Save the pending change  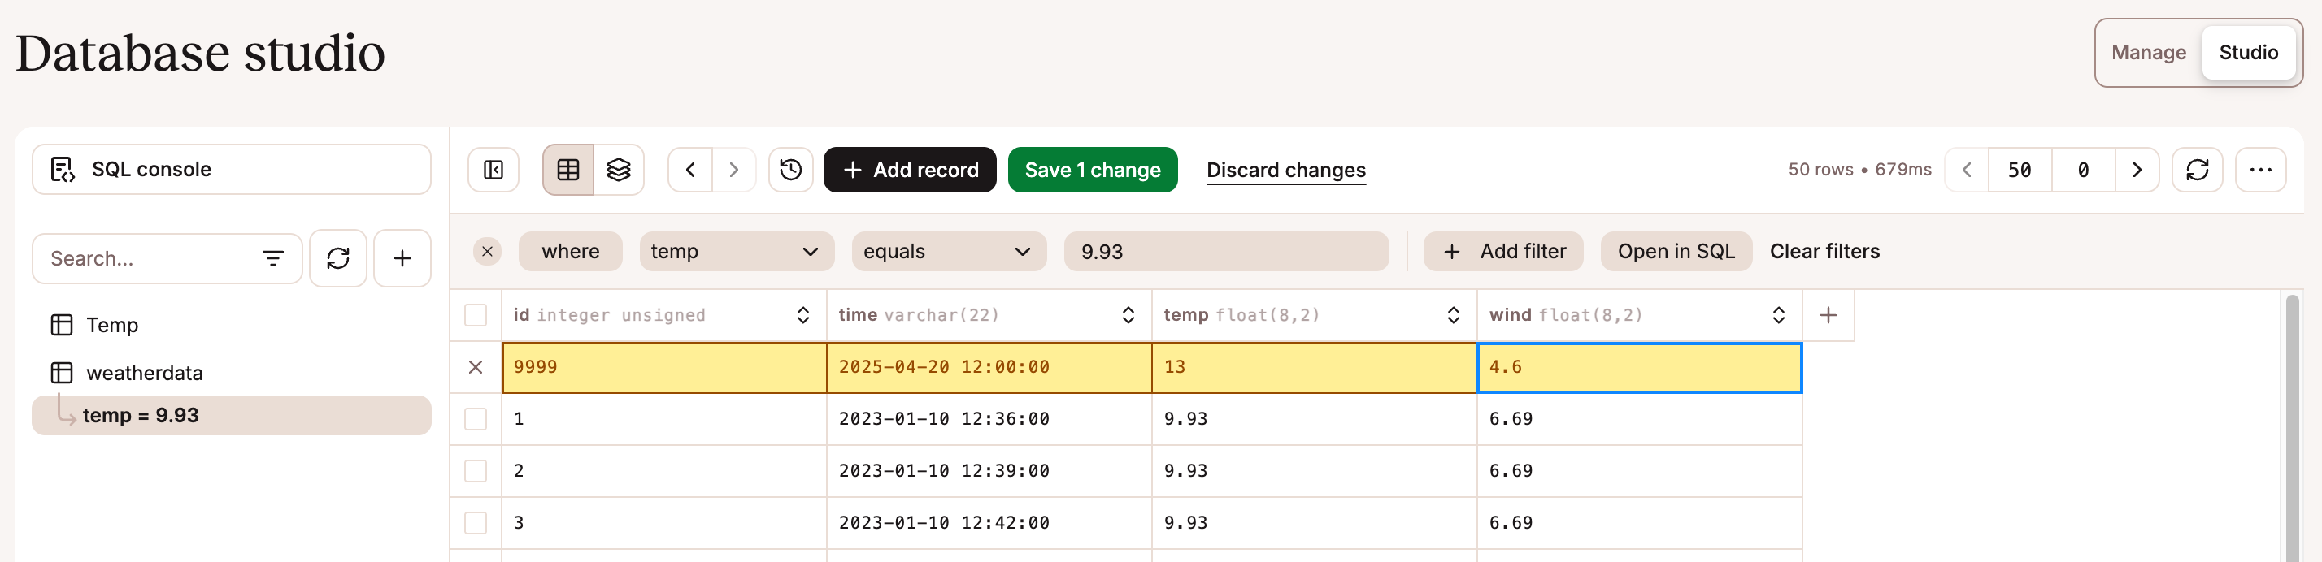click(x=1093, y=169)
